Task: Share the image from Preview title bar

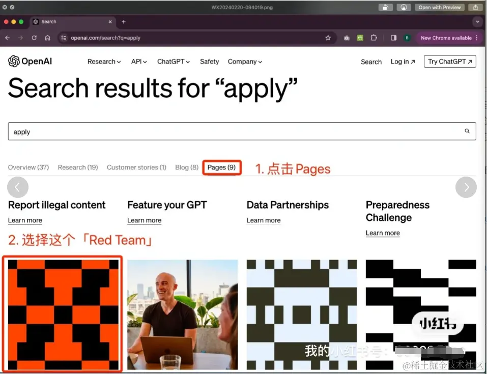Action: point(475,8)
